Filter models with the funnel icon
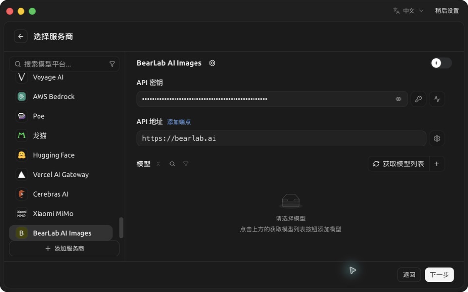 tap(186, 164)
